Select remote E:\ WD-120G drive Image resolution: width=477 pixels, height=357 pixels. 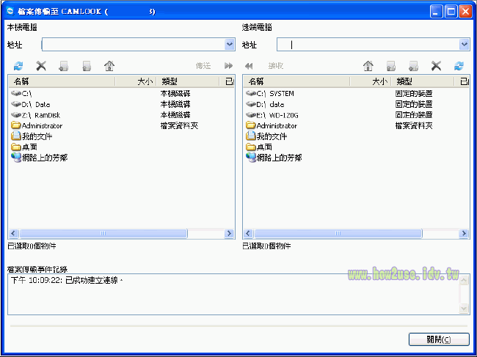274,115
